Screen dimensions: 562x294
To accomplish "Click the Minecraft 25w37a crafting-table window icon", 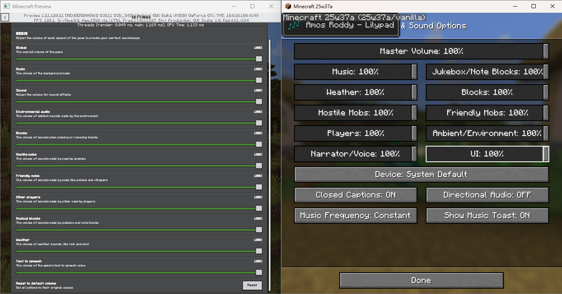I will [288, 7].
